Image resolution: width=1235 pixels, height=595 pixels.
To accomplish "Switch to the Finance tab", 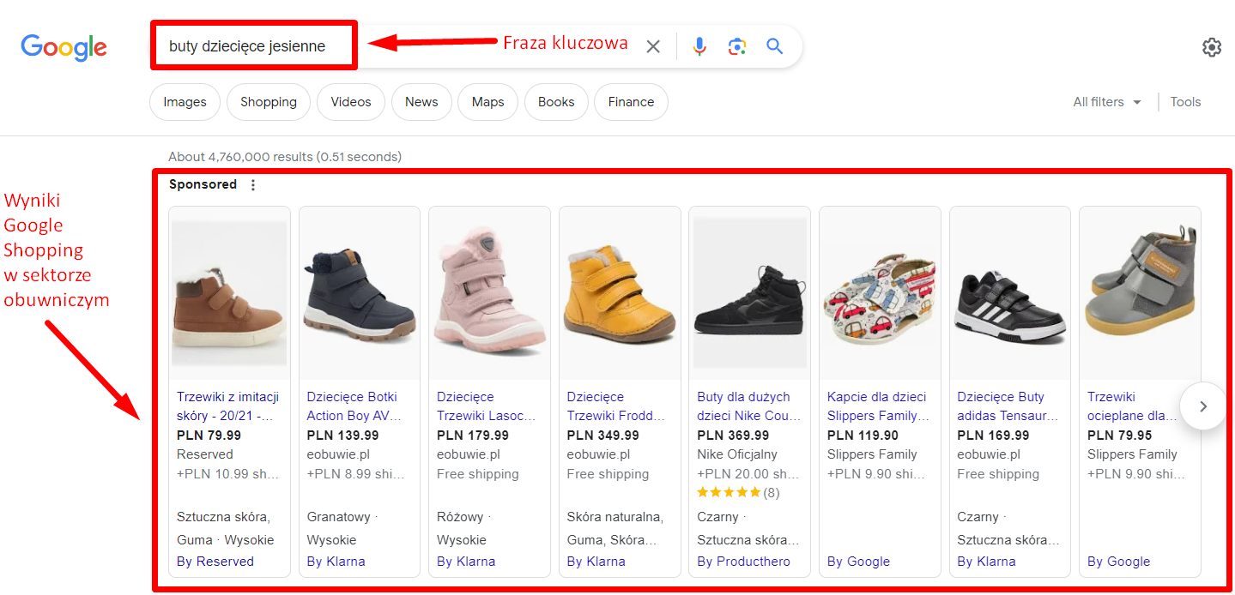I will (x=631, y=102).
